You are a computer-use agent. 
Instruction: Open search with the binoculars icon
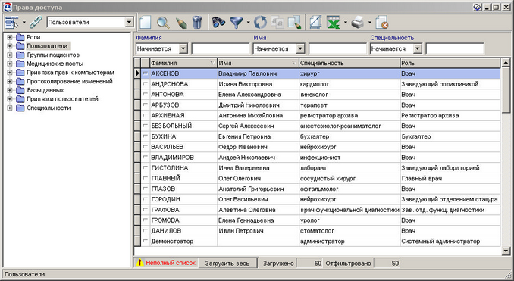coord(218,22)
